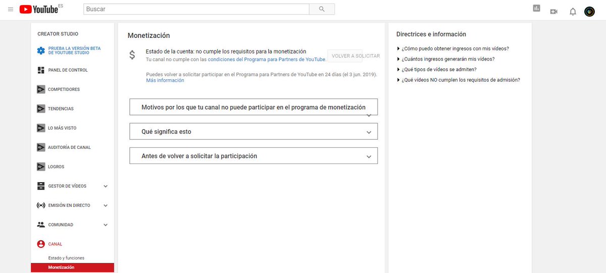Click the 'Motivos por los que tu canal' panel header
This screenshot has height=273, width=606.
click(x=254, y=107)
